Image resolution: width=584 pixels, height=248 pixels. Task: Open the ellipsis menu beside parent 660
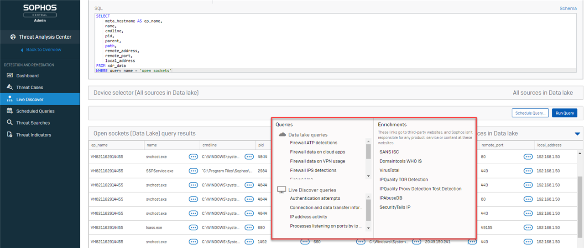360,242
